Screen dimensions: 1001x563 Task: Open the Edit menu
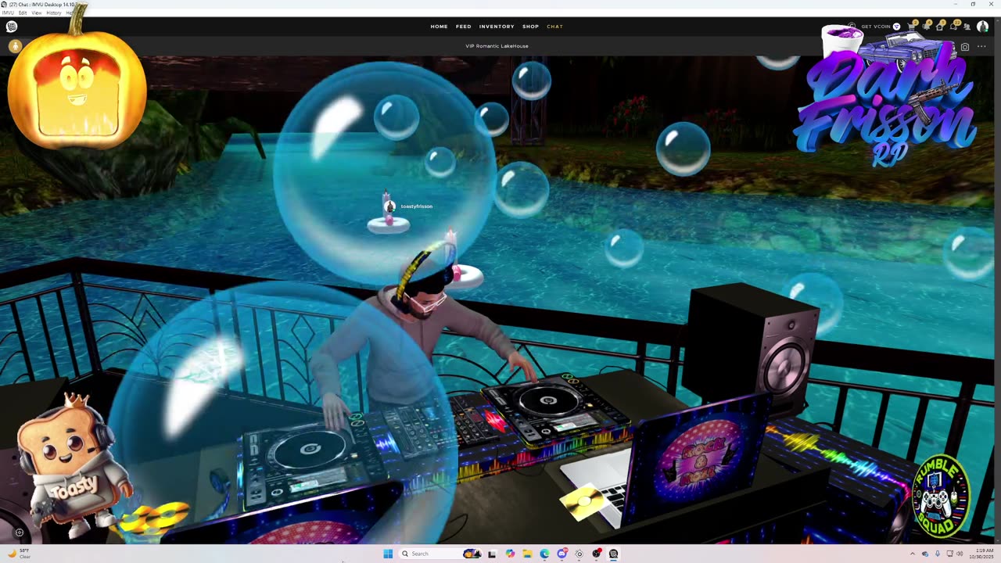23,13
